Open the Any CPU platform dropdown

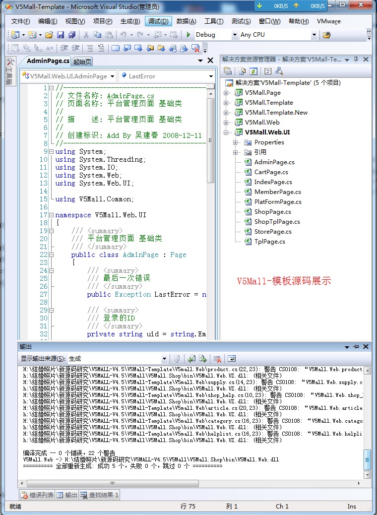tap(314, 35)
